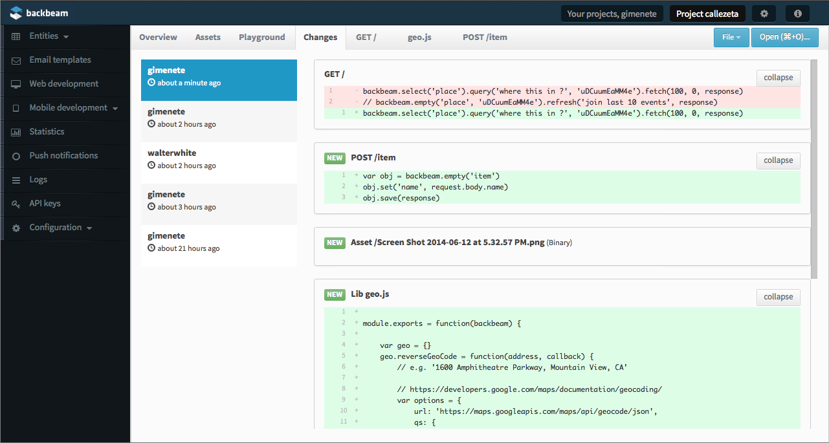The image size is (829, 443).
Task: Click the Logs list icon
Action: (x=16, y=180)
